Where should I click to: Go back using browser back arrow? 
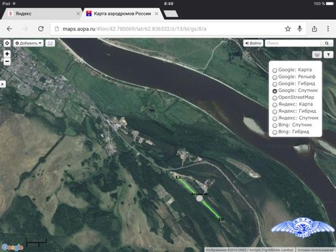(9, 28)
